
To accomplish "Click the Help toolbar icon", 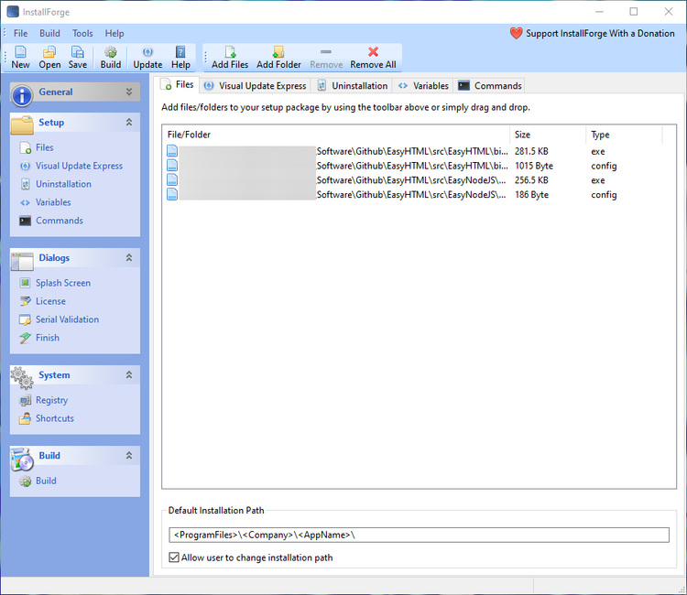I will point(180,52).
